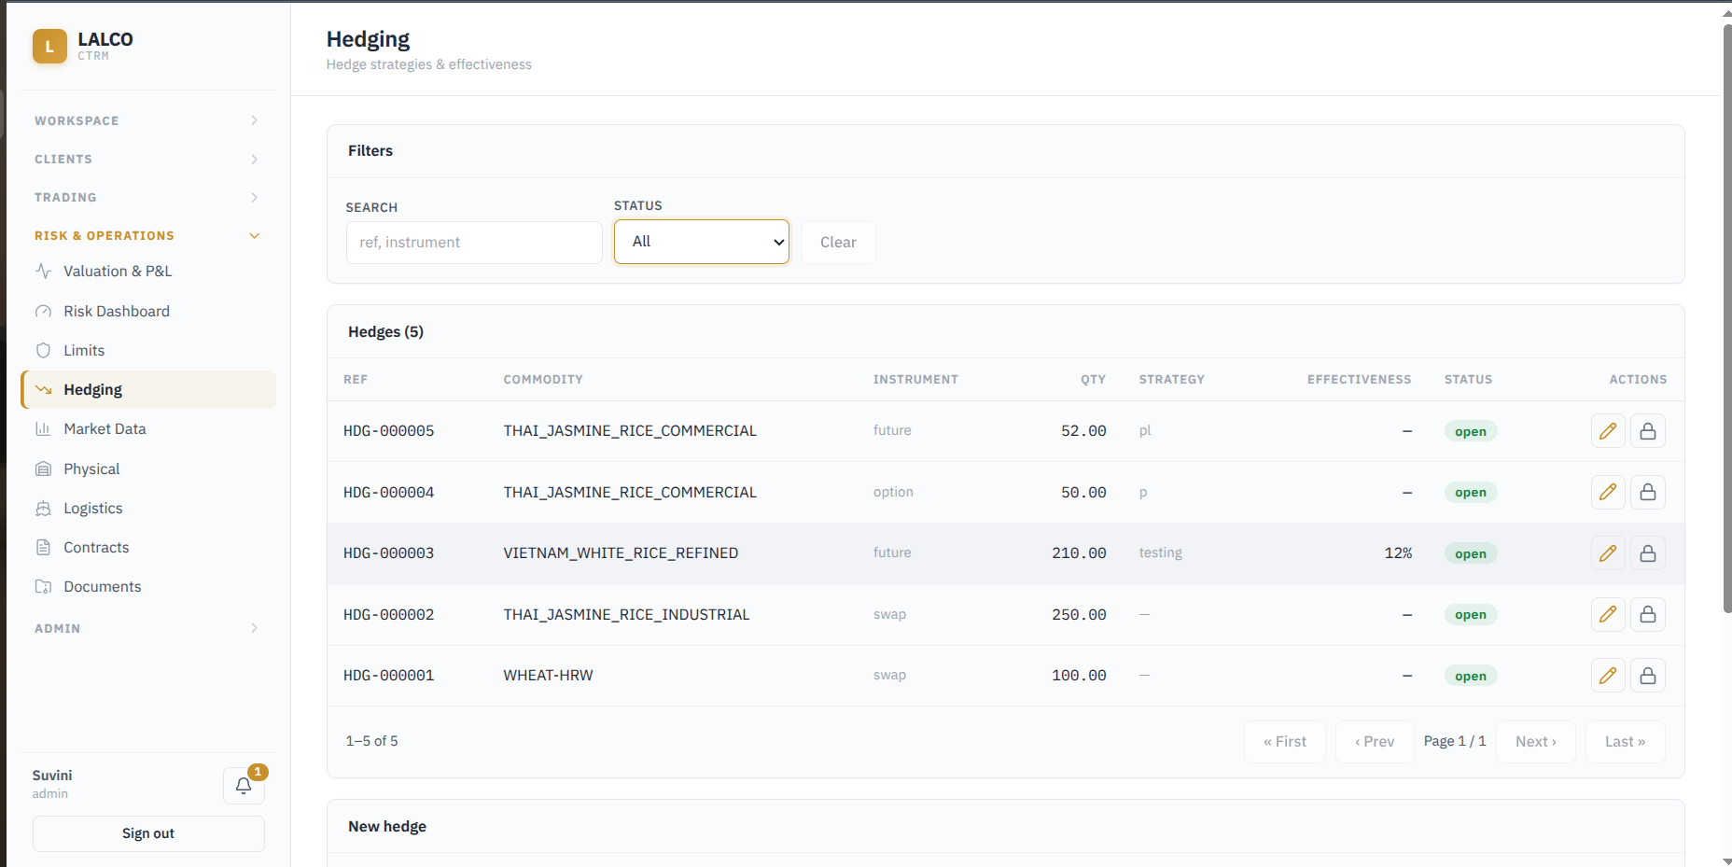Click THAI_JASMINE_RICE_INDUSTRIAL commodity cell
The height and width of the screenshot is (867, 1732).
627,615
